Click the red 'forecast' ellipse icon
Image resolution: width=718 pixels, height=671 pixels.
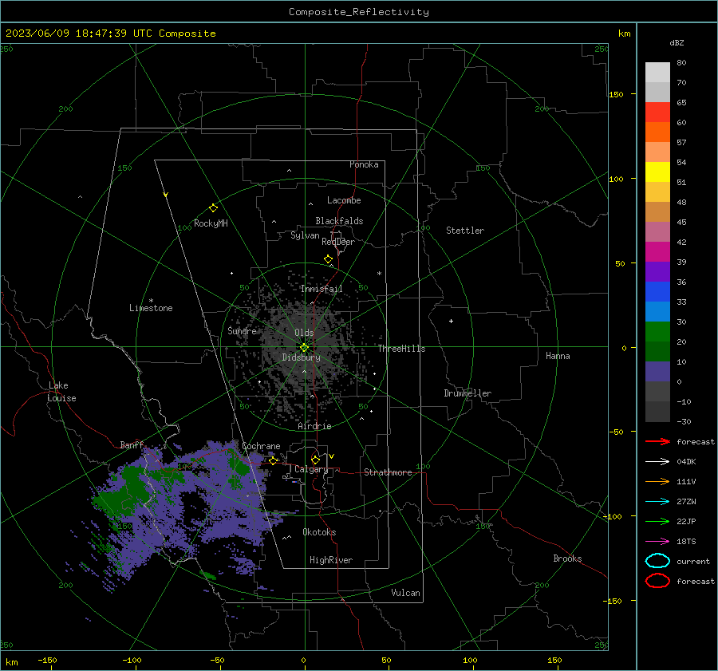657,581
